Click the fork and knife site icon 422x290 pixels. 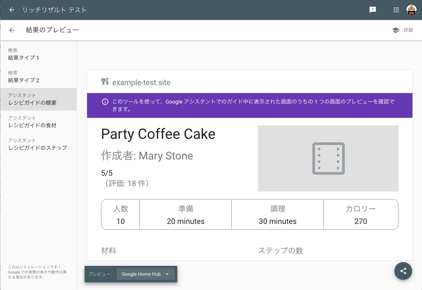pos(105,82)
